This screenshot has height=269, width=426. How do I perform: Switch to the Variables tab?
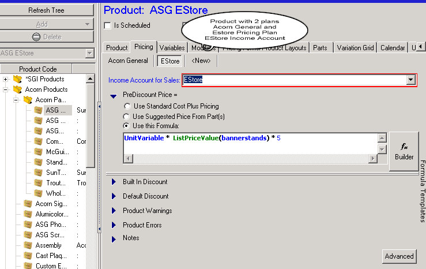pos(172,48)
